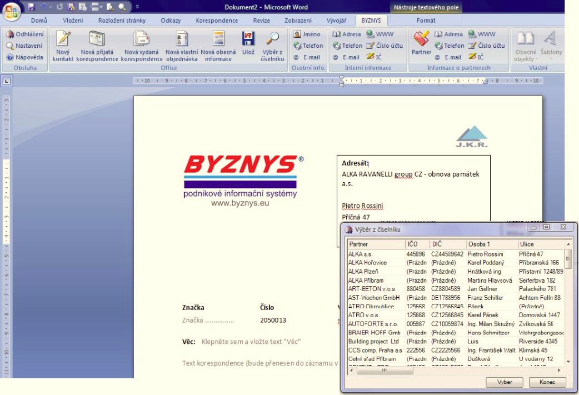Viewport: 579px width, 395px height.
Task: Switch to the Zobrazení tab
Action: point(298,21)
